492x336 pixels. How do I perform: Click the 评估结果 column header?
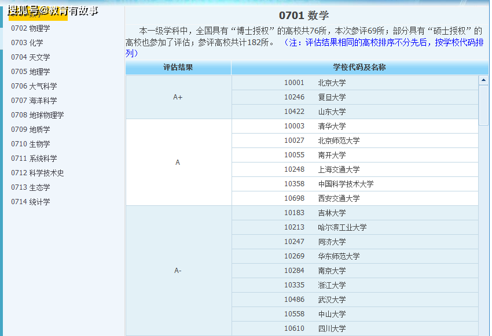[x=178, y=68]
